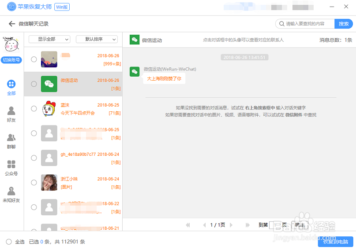Click the 搜索 button
Screen dimensions: 356x250
(344, 24)
